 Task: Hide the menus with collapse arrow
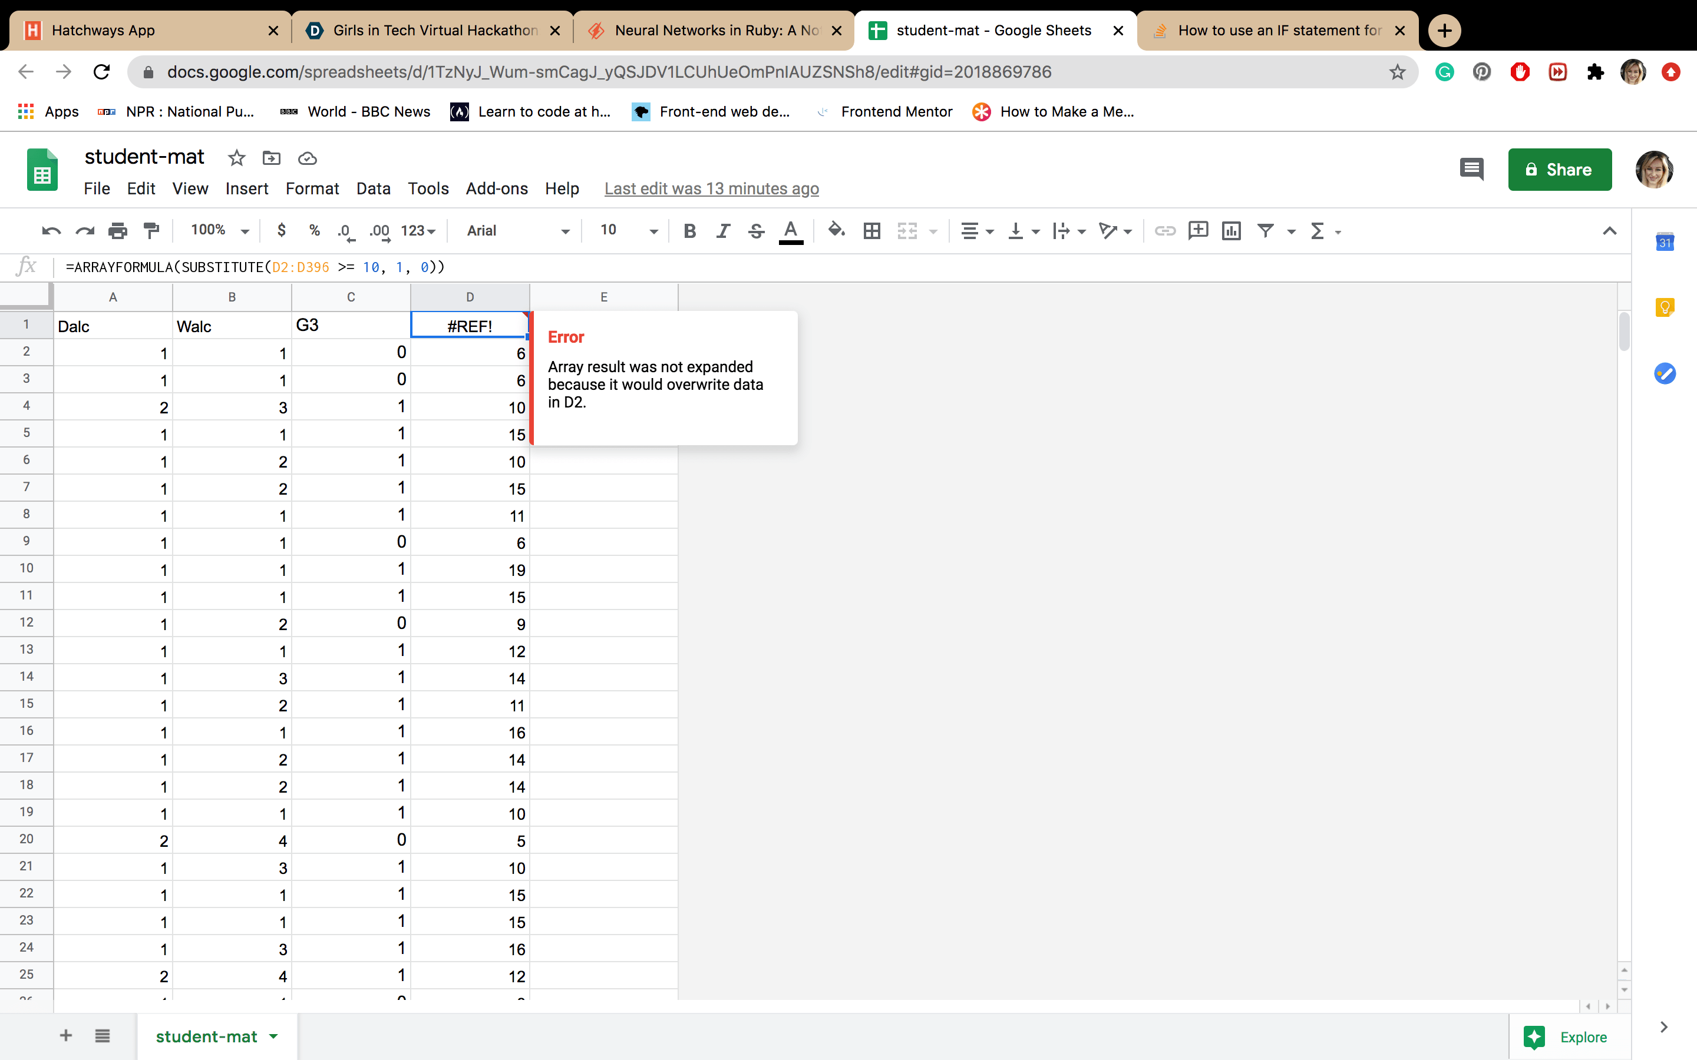[x=1609, y=231]
